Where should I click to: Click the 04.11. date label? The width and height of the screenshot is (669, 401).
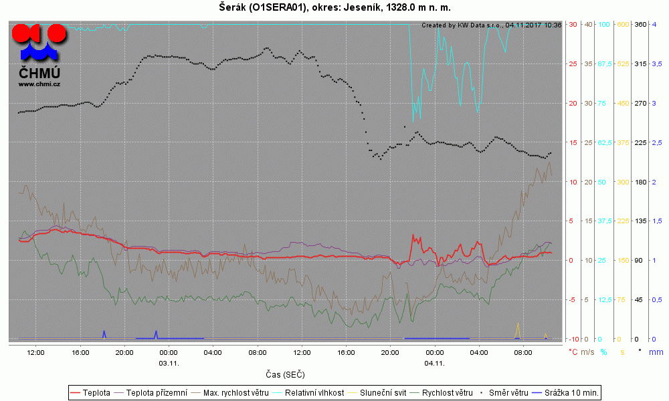[x=434, y=363]
